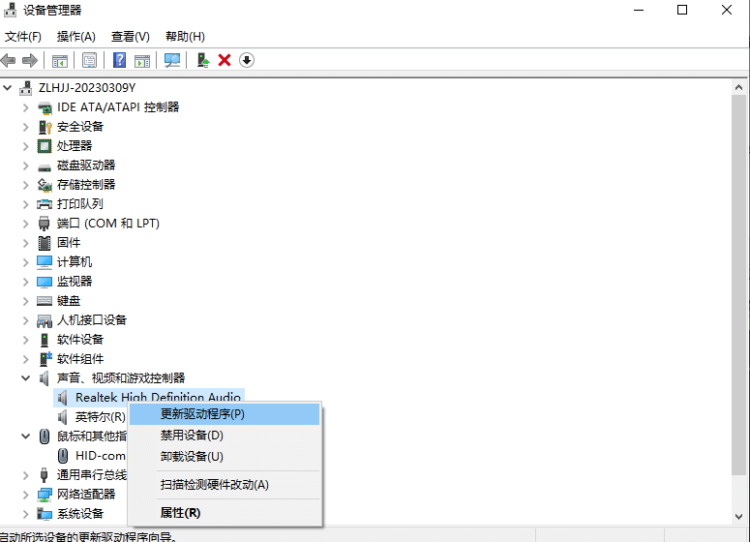
Task: Choose 更新驱动程序(P) in context menu
Action: click(225, 414)
